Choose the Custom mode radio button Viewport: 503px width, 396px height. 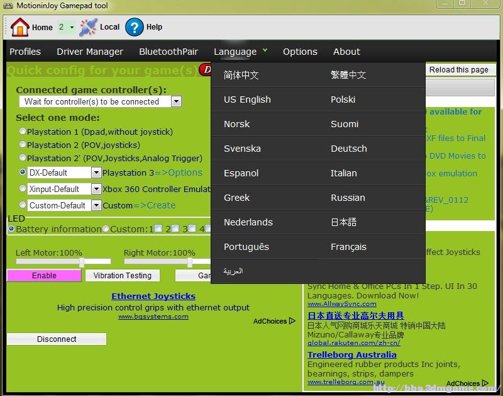pos(23,205)
